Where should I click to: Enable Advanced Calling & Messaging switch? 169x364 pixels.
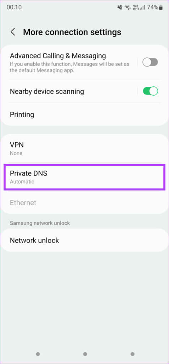pyautogui.click(x=150, y=62)
